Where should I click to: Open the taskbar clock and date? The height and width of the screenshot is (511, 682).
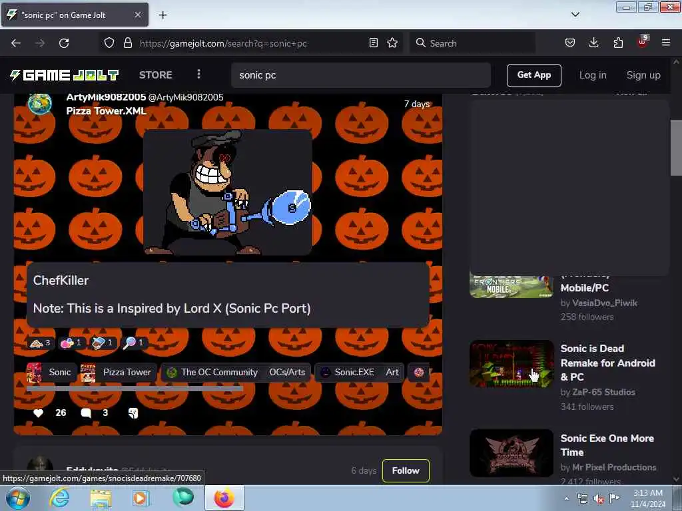[x=647, y=498]
